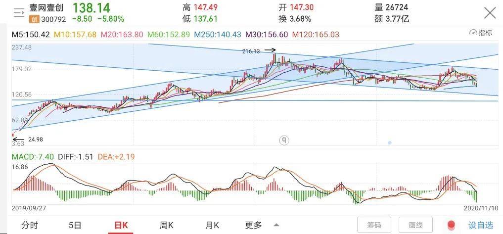503x234 pixels.
Task: Switch to 月K monthly chart
Action: click(x=212, y=225)
